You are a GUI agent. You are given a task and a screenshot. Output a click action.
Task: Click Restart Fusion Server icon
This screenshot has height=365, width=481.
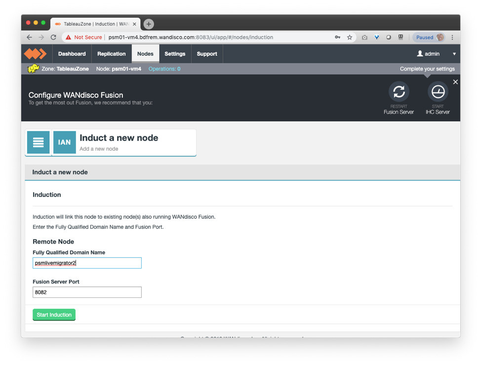tap(399, 92)
